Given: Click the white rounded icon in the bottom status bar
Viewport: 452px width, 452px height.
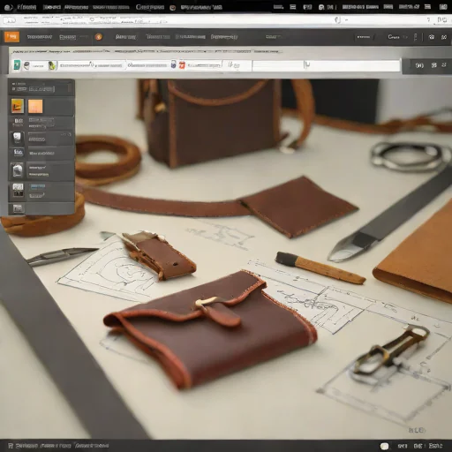Looking at the screenshot, I should (x=384, y=446).
